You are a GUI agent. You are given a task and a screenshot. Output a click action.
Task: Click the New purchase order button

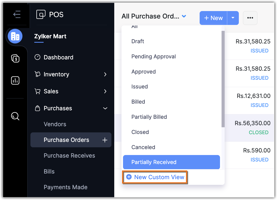213,18
